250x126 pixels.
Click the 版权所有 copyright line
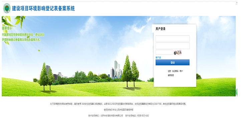click(x=118, y=110)
